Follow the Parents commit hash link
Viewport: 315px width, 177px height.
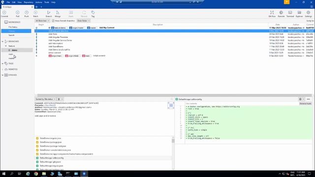click(50, 105)
